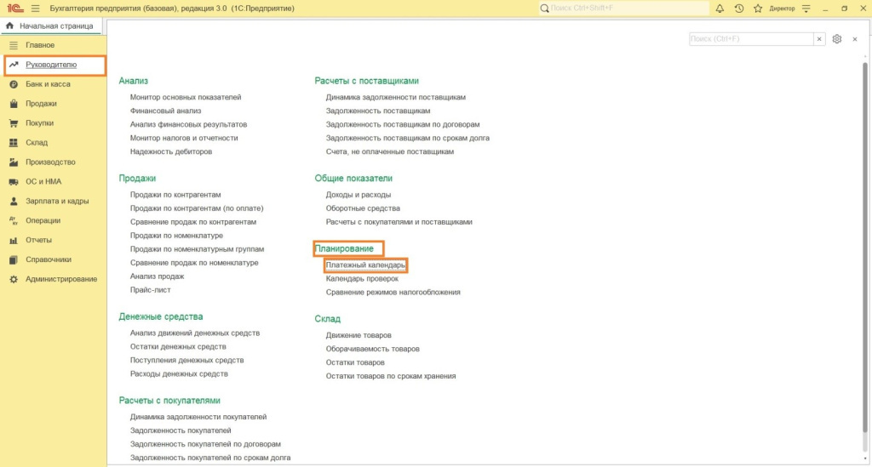Open the history clock icon

[738, 9]
